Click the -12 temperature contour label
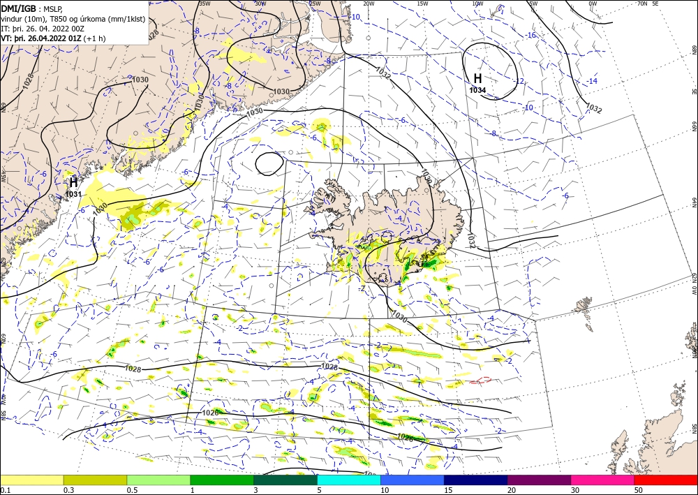The width and height of the screenshot is (698, 495). (518, 81)
